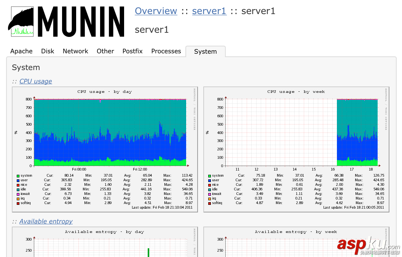Screen dimensions: 402x257
Task: Click the week graph system Max value 126.75
Action: [x=379, y=176]
